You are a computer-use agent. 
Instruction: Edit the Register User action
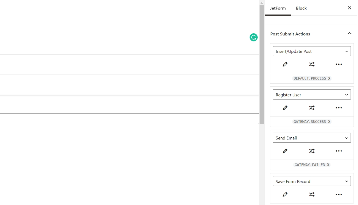285,108
